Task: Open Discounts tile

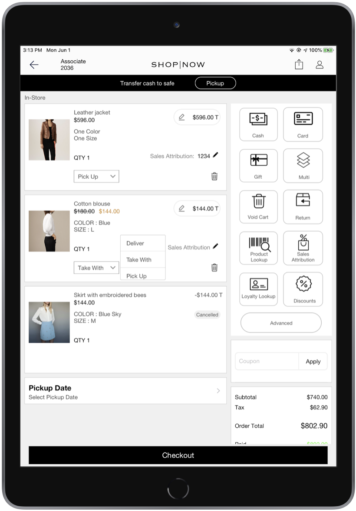Action: point(303,289)
